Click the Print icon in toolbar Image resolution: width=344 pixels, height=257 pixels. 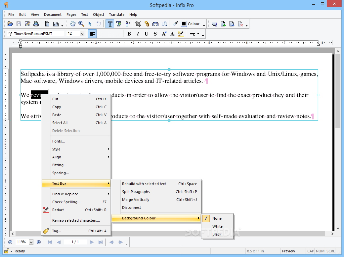pyautogui.click(x=36, y=24)
